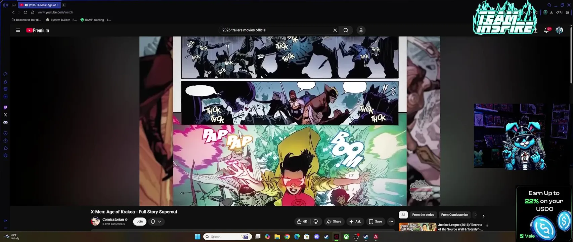573x242 pixels.
Task: Open weather widget showing 36°F Windy
Action: coord(12,237)
